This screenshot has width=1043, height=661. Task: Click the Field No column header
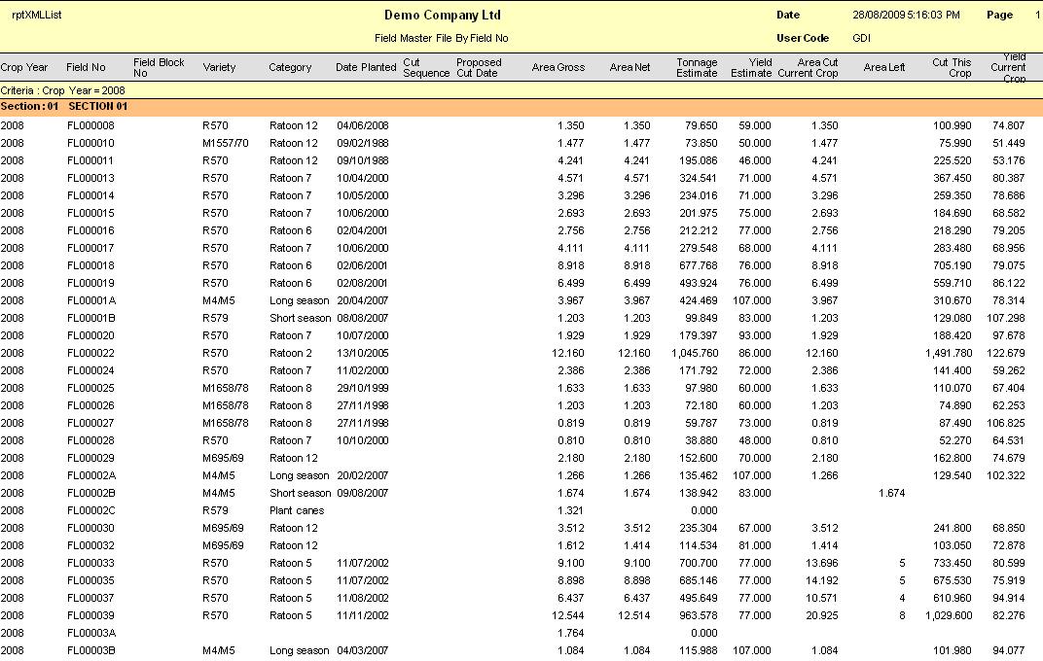[86, 67]
